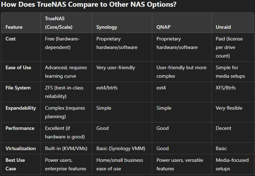Click the 'ZFS (best-in-class reliability)' cell
The image size is (255, 176).
(63, 92)
